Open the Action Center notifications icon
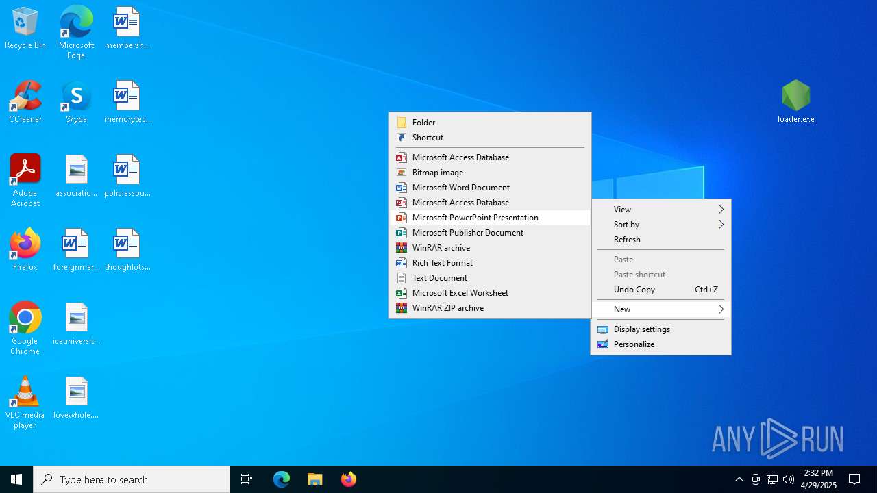Image resolution: width=877 pixels, height=493 pixels. tap(854, 479)
